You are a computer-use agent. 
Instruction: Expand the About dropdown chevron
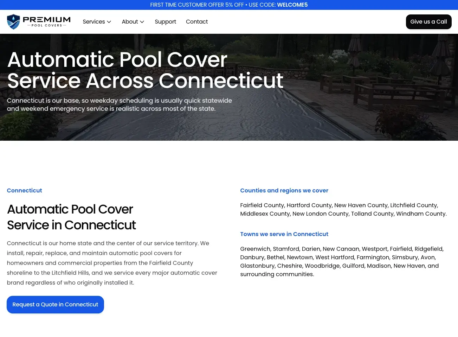click(x=142, y=22)
